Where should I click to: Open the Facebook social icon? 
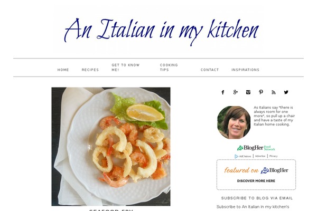click(222, 92)
